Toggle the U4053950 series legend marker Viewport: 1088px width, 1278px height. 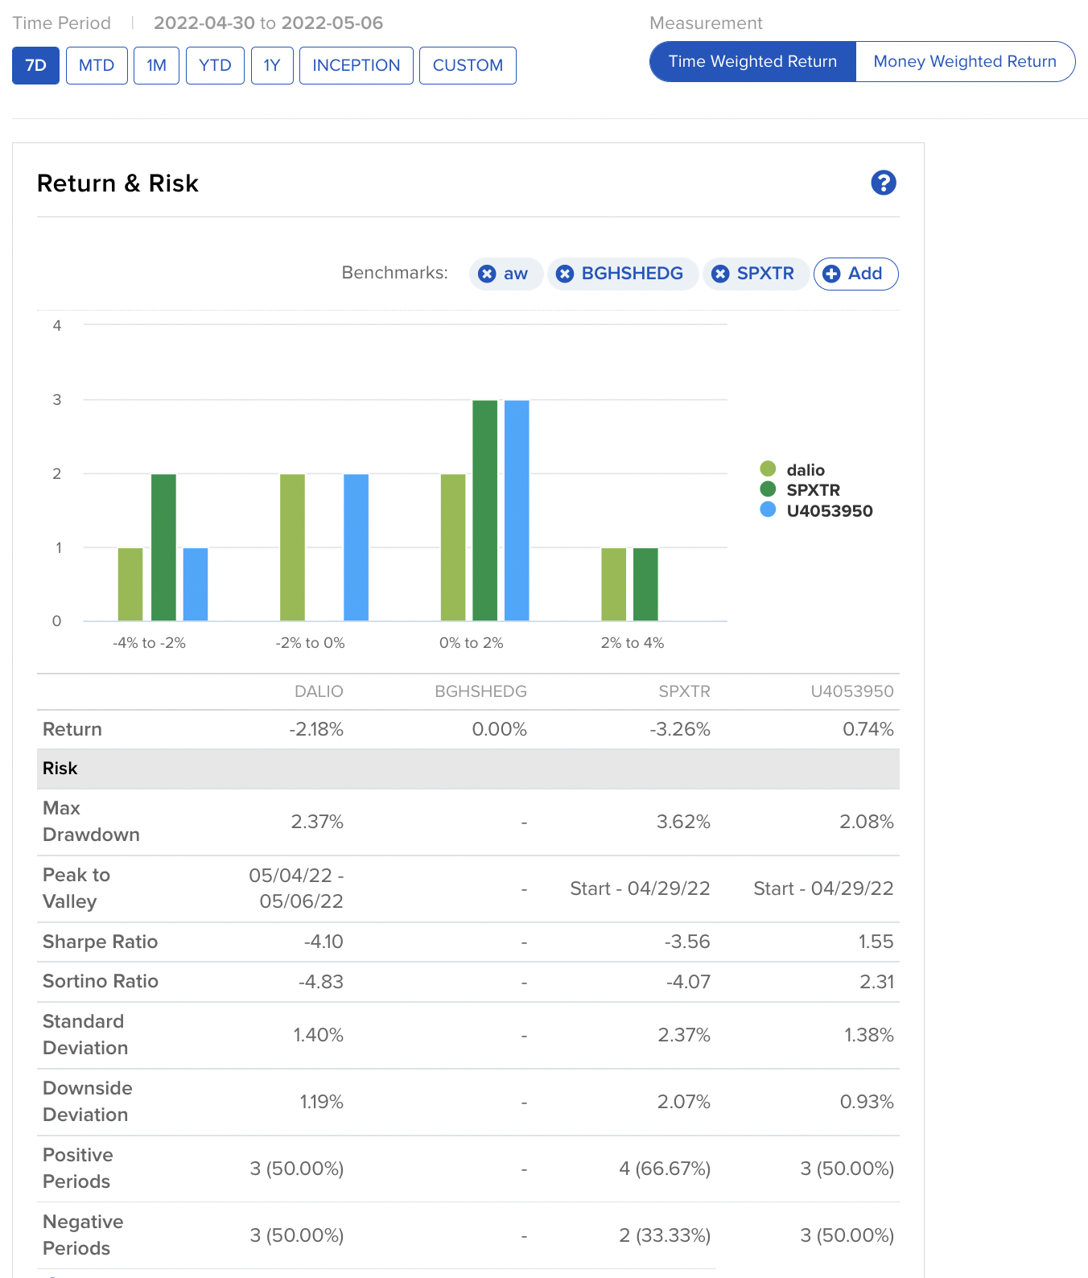click(x=768, y=510)
